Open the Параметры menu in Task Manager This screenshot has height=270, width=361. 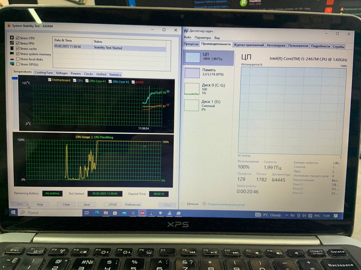[203, 37]
